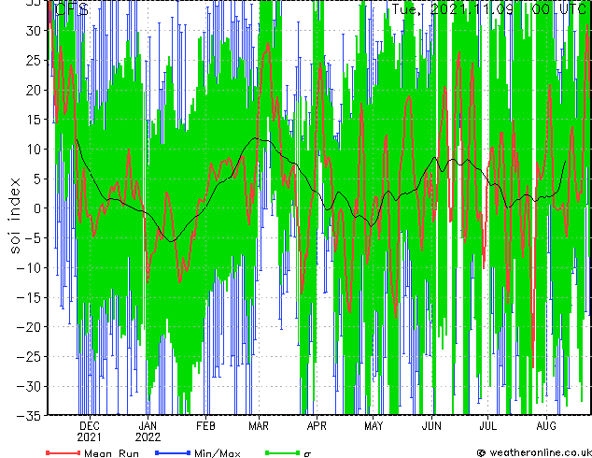This screenshot has width=592, height=458.
Task: Click the '-20' y-axis value
Action: tap(29, 327)
